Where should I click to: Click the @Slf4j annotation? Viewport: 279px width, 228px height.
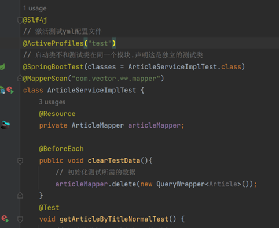click(35, 20)
